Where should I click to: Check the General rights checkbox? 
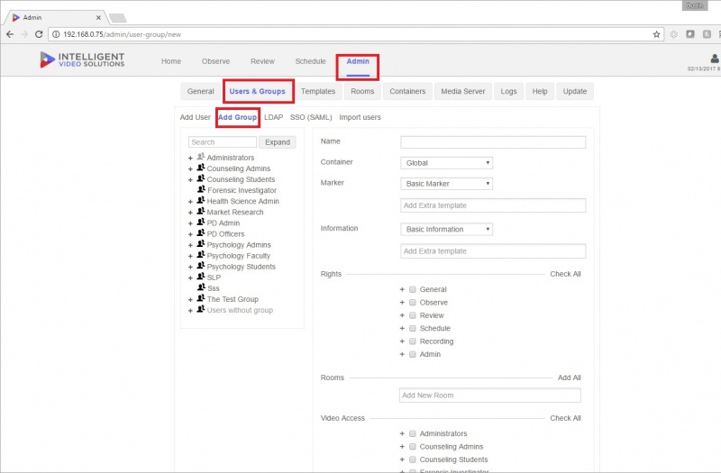(x=413, y=289)
